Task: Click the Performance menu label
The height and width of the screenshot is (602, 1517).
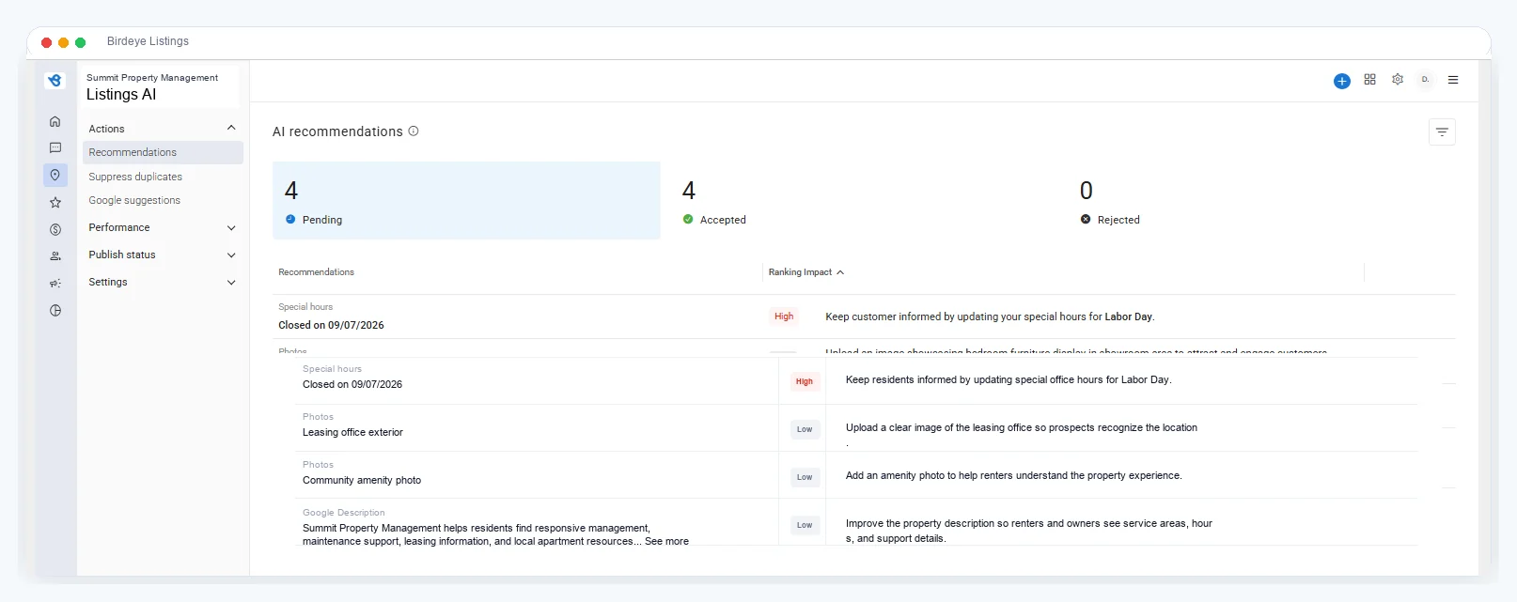Action: (119, 227)
